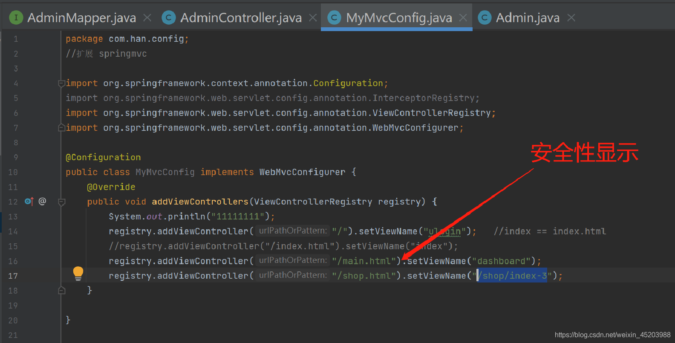Close the AdminMapper.java tab
This screenshot has width=675, height=343.
pyautogui.click(x=147, y=17)
